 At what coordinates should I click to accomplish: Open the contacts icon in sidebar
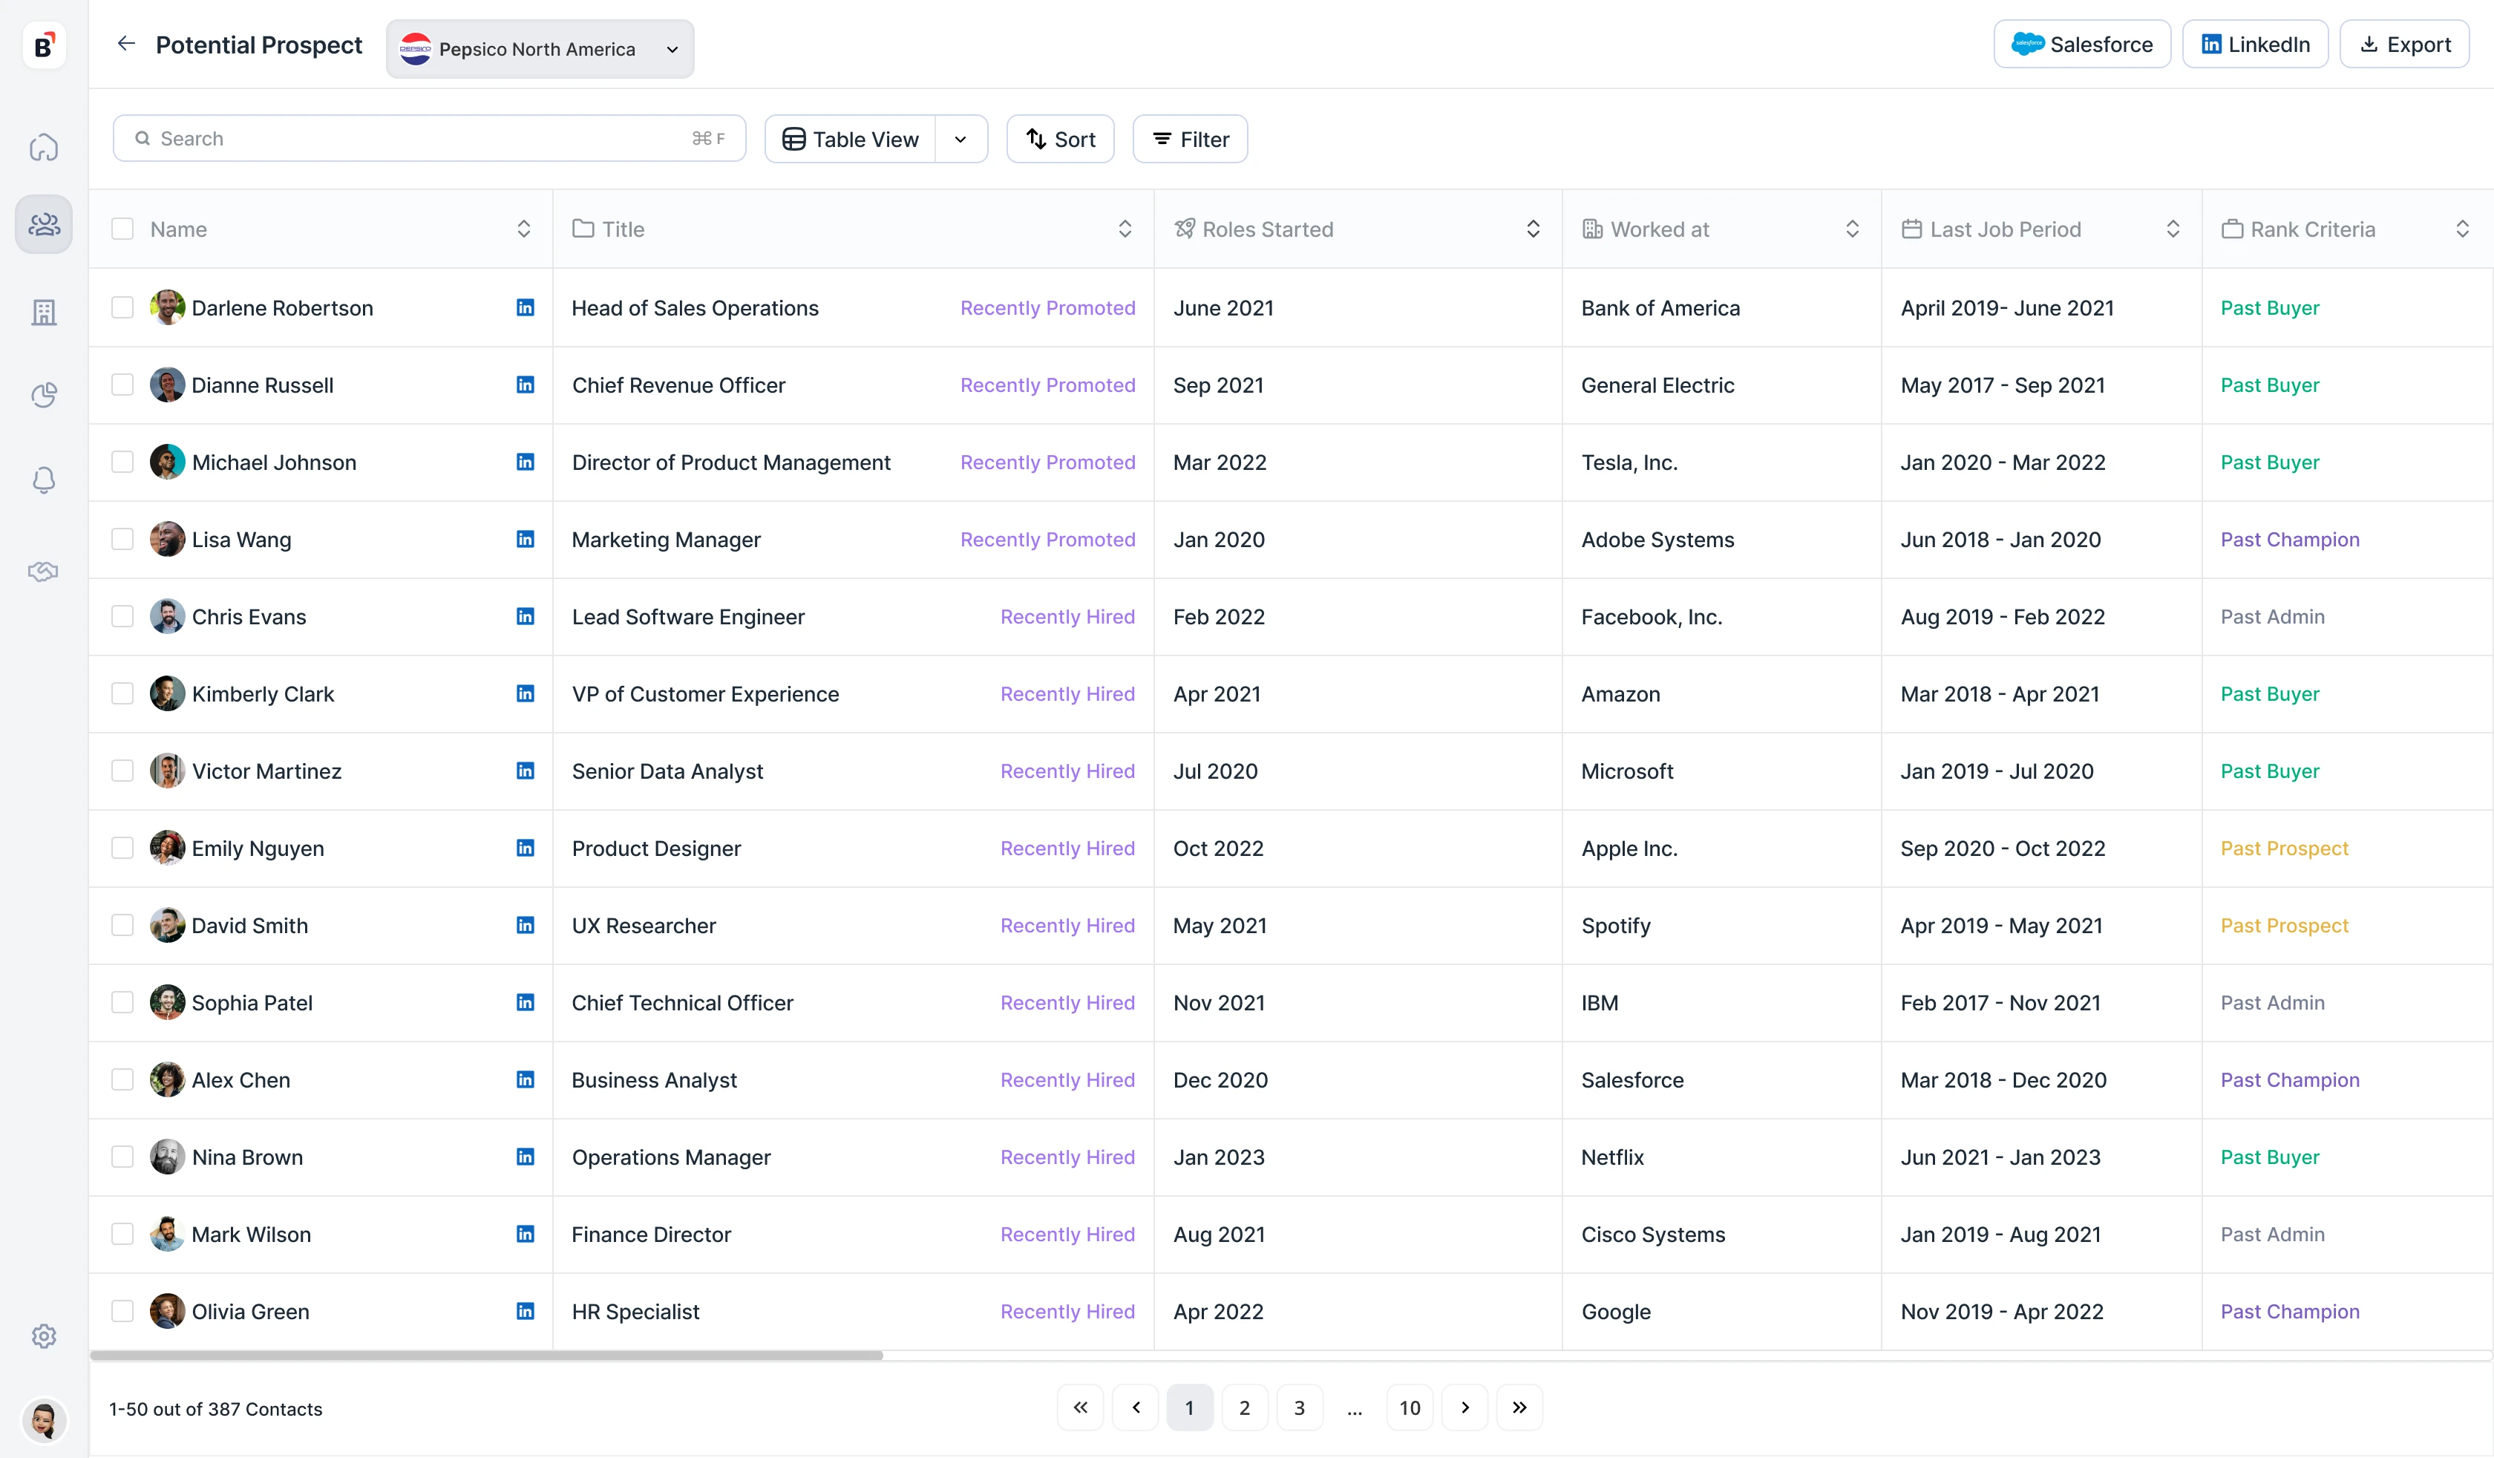[44, 225]
